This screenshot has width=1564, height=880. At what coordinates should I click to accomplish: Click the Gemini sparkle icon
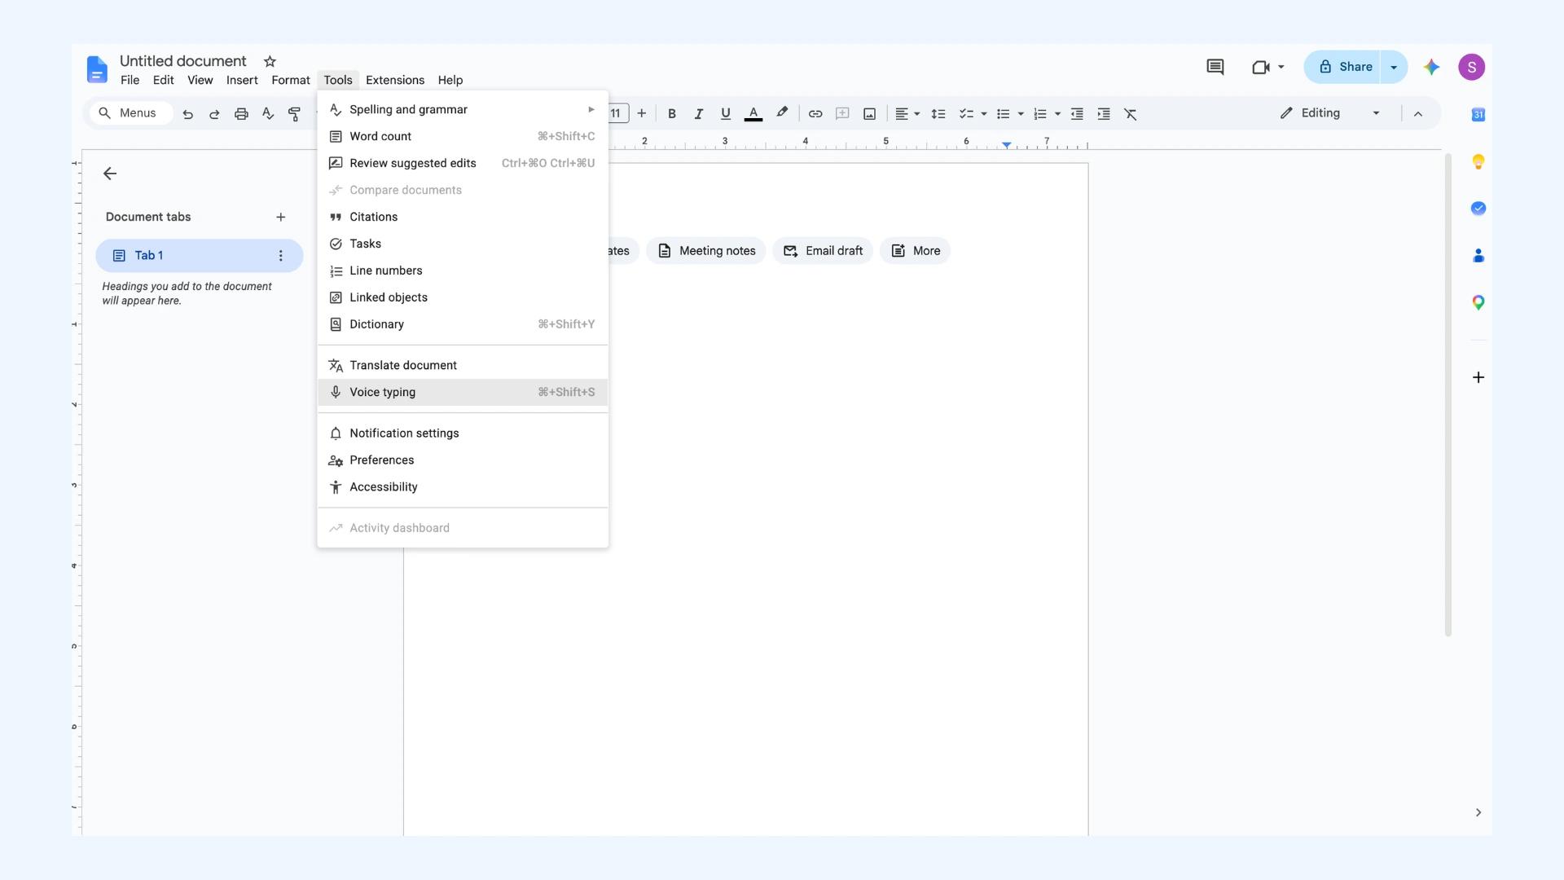(1432, 67)
